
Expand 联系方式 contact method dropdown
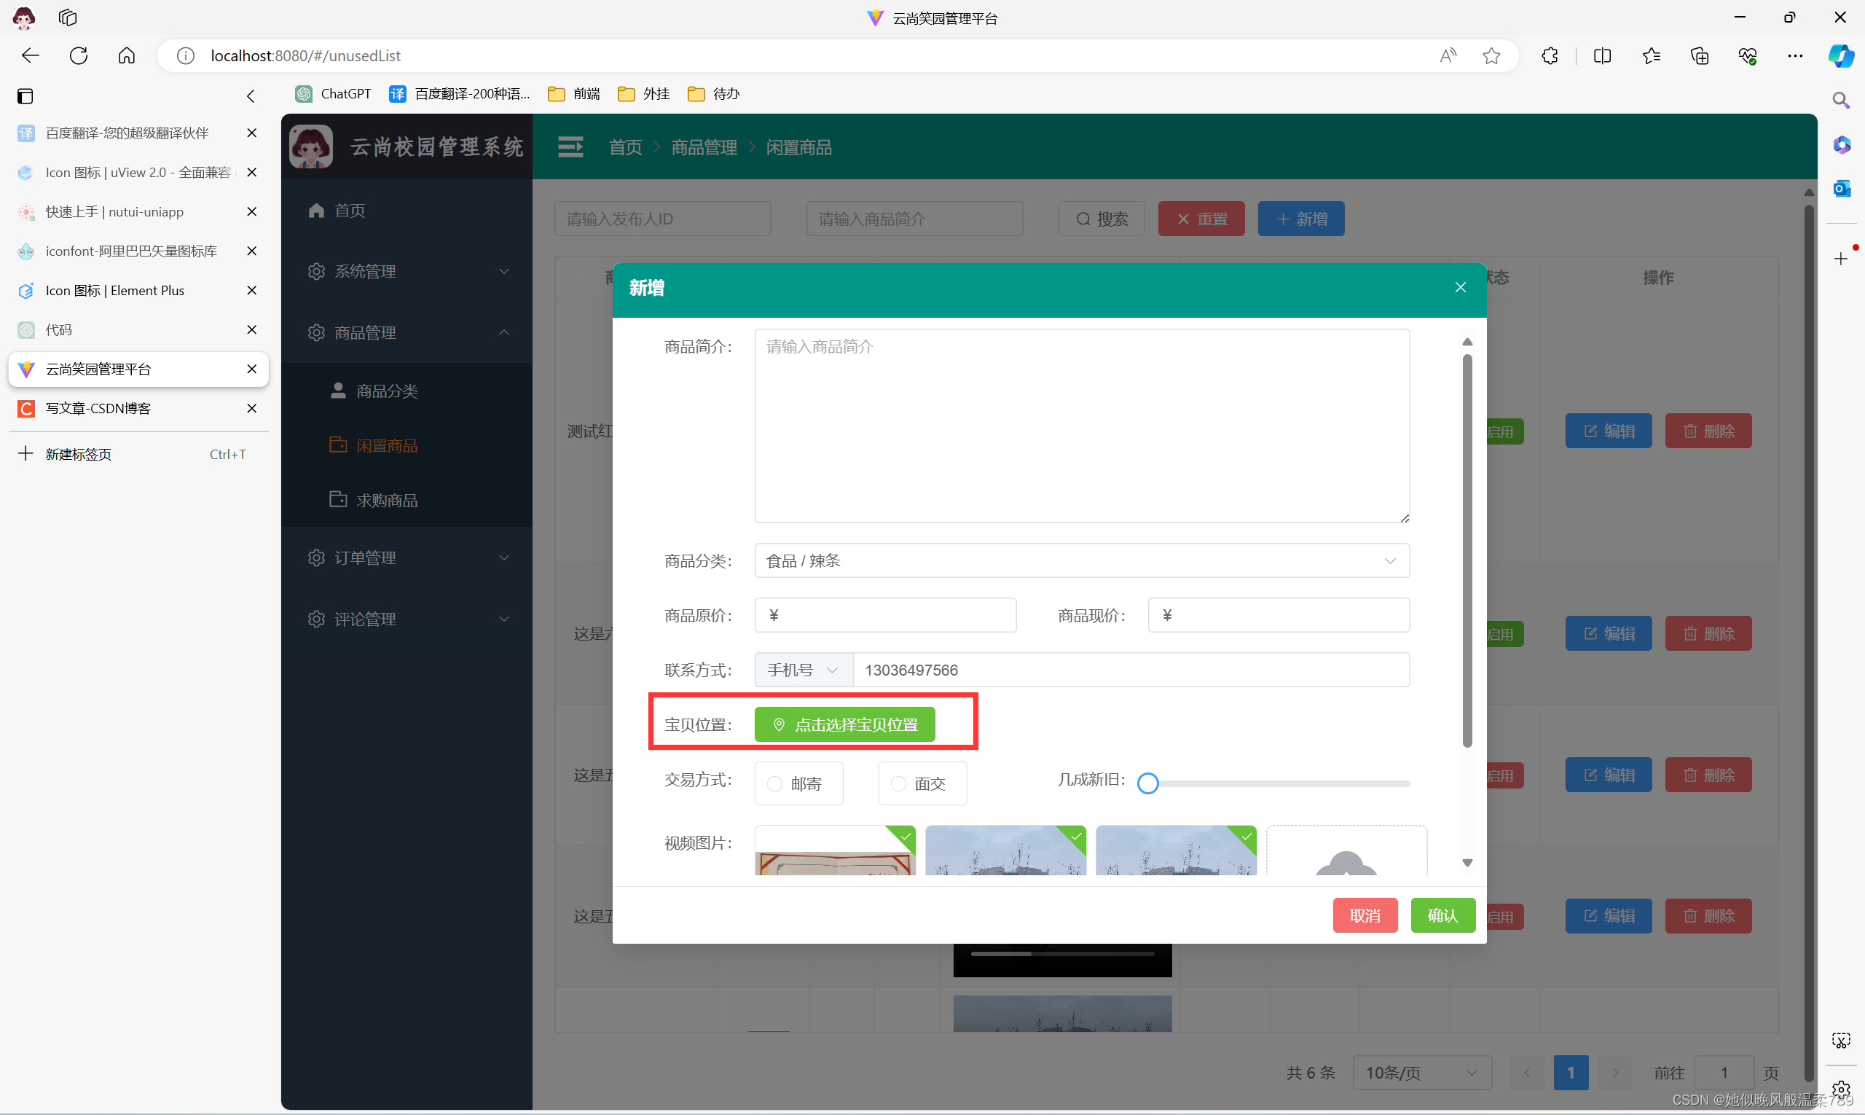(x=801, y=669)
